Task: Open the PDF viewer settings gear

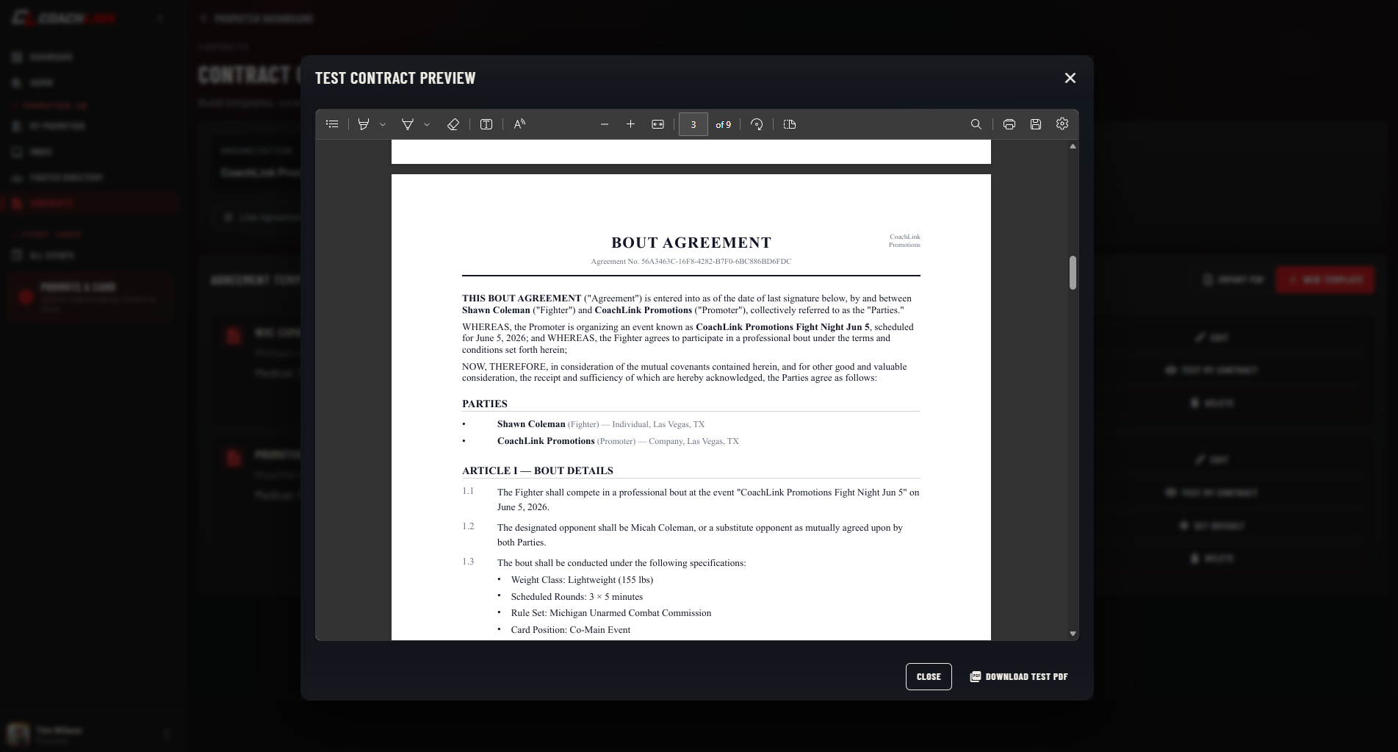Action: (x=1062, y=123)
